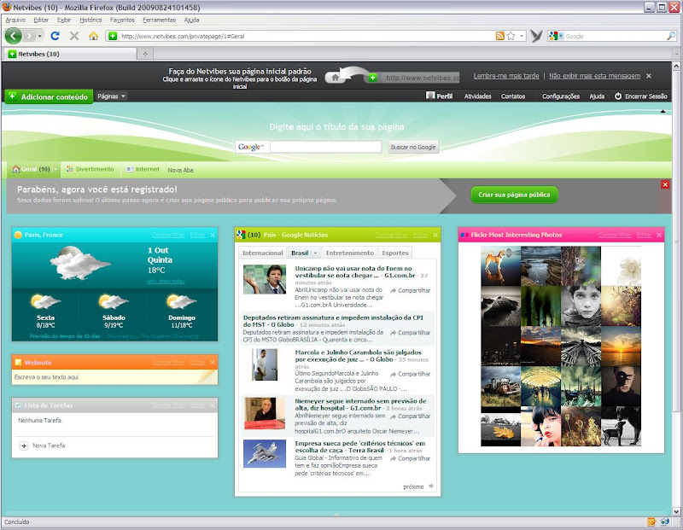Viewport: 683px width, 530px height.
Task: Open the dog reflection Flickr photo thumbnail
Action: pyautogui.click(x=500, y=266)
